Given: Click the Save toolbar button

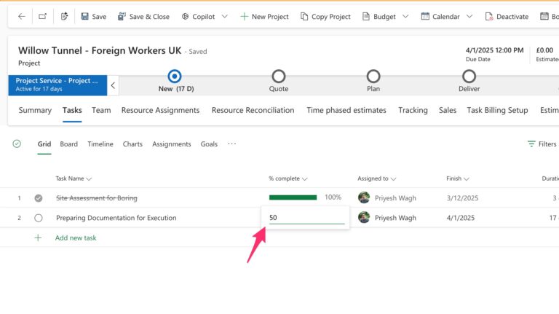Looking at the screenshot, I should tap(93, 16).
